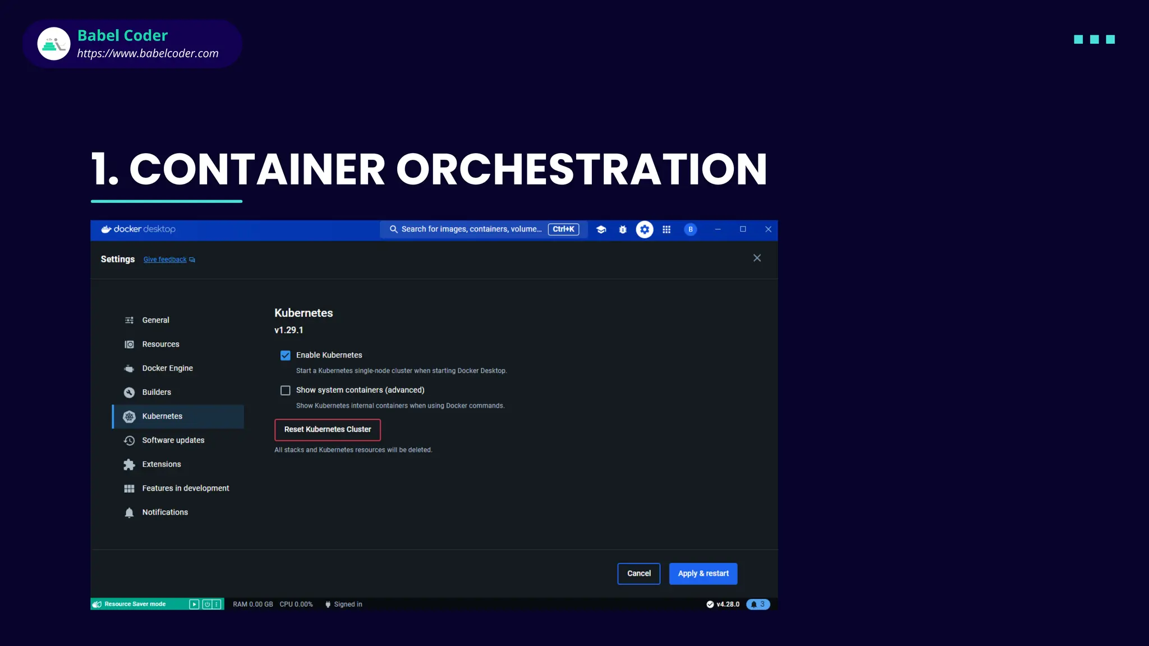Click the Kubernetes version v1.29.1 text

(x=289, y=330)
